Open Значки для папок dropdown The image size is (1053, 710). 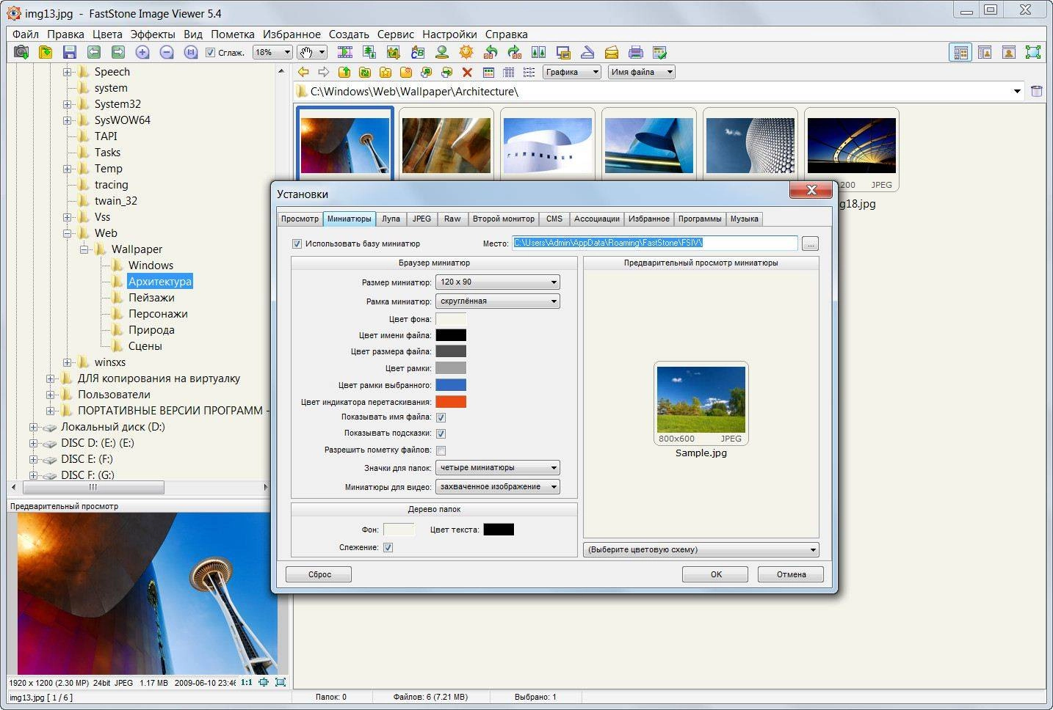[497, 467]
